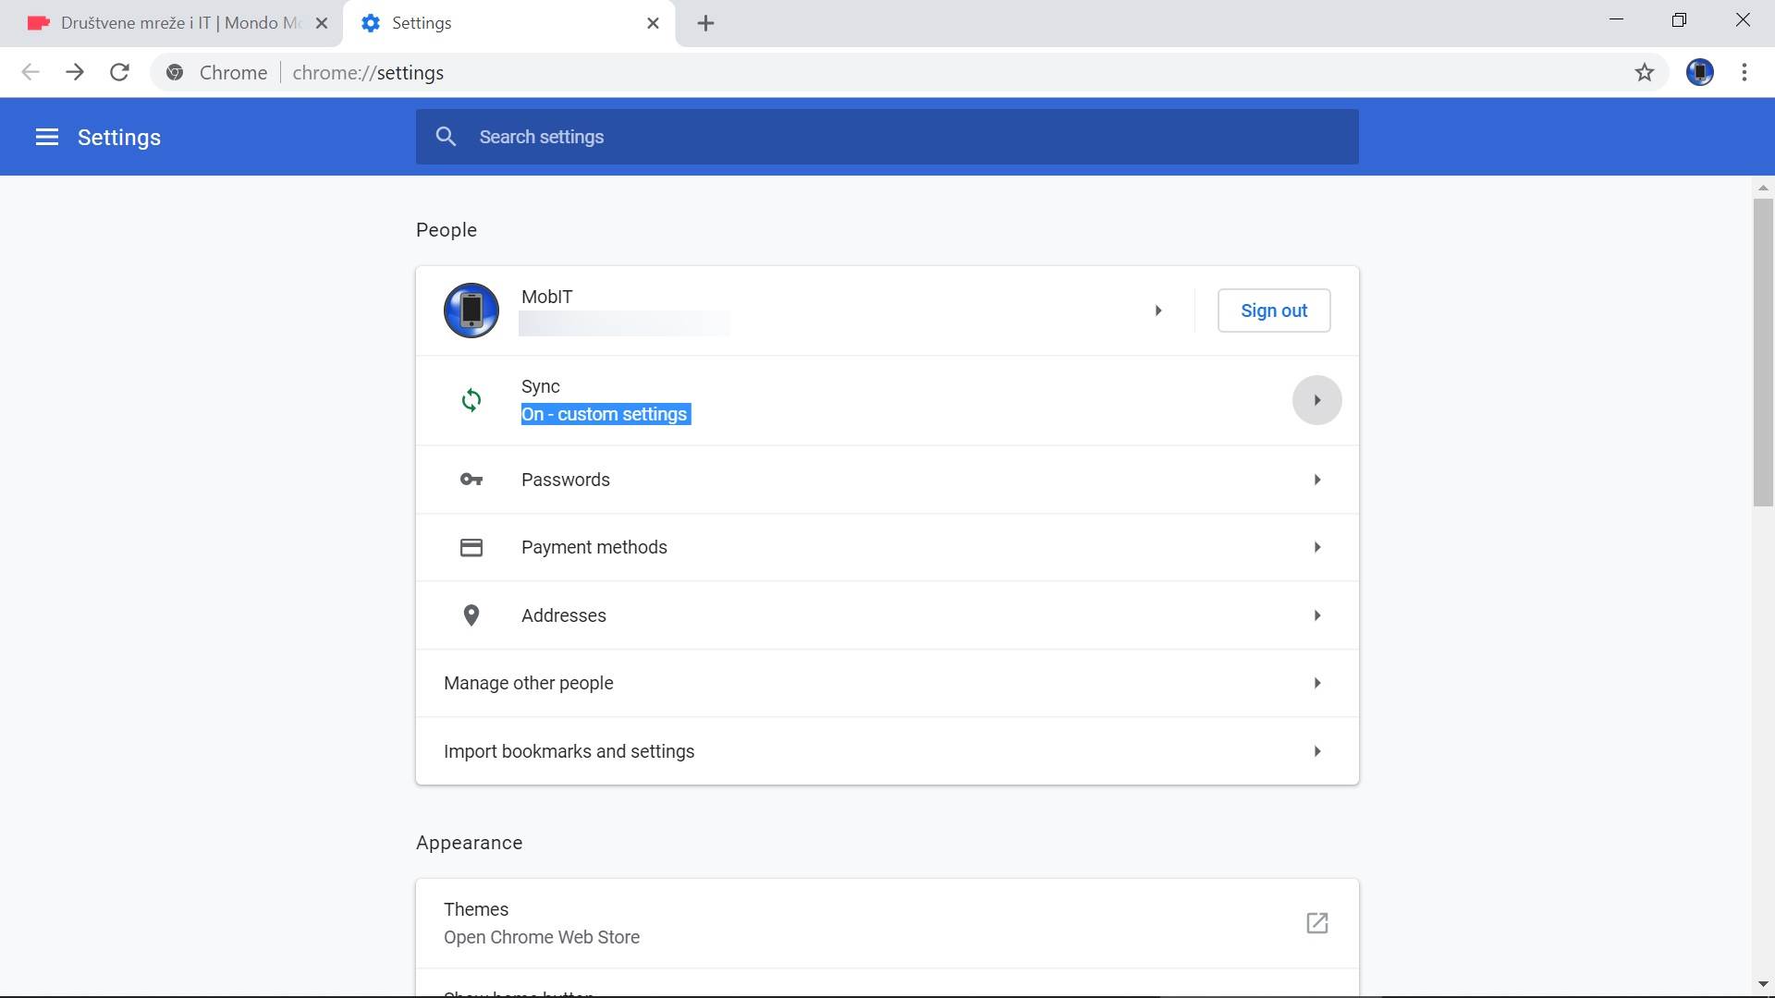Go forward with the forward arrow
The image size is (1775, 998).
coord(75,72)
